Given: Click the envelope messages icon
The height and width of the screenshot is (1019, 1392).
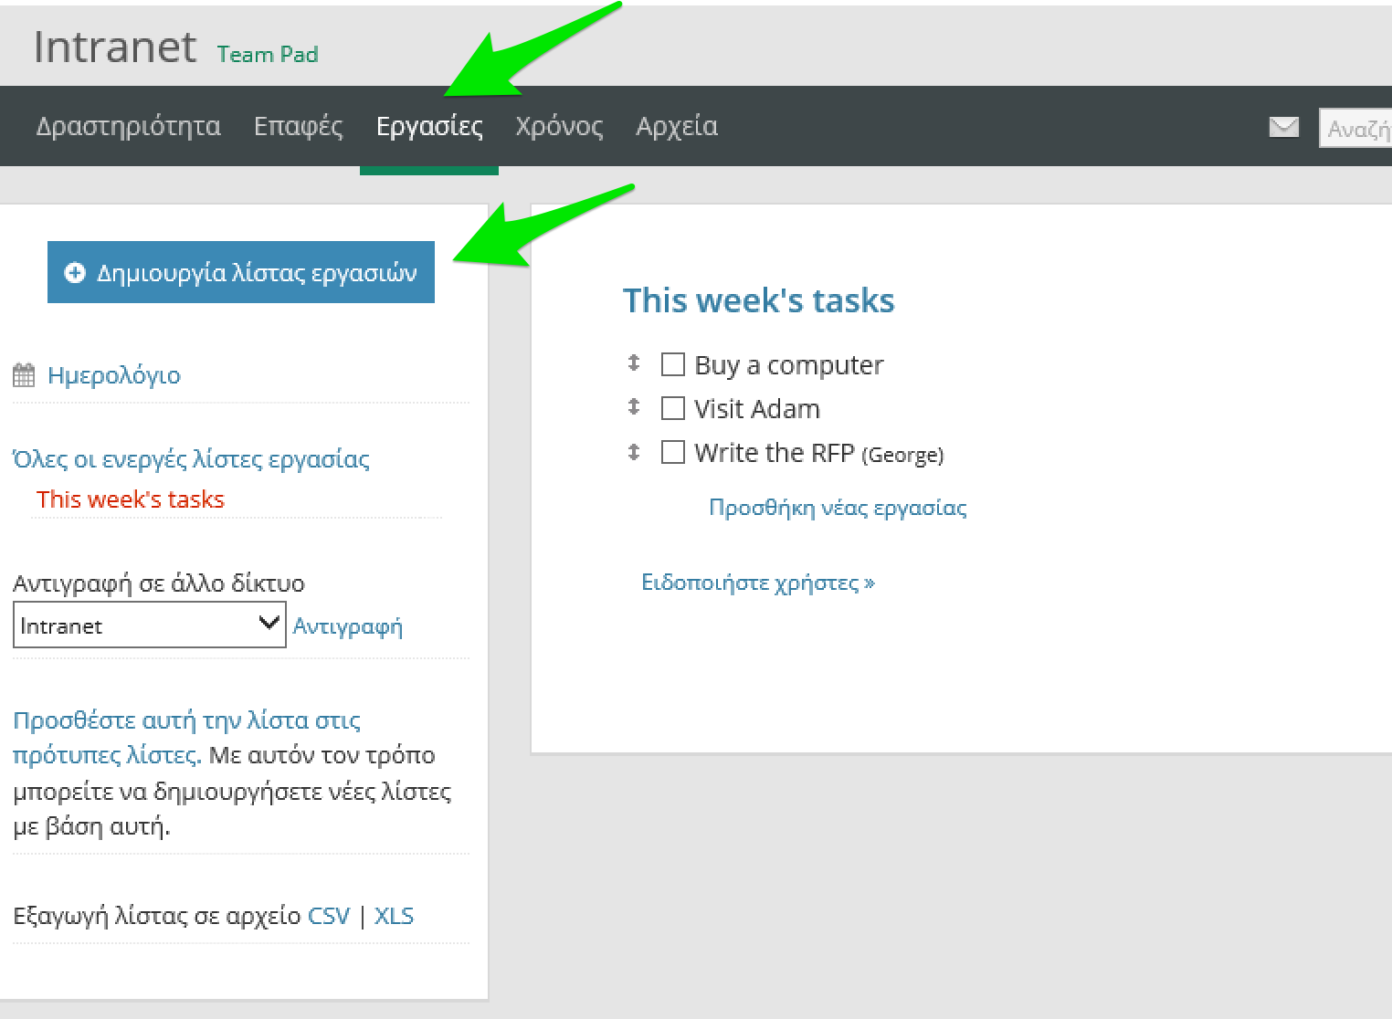Looking at the screenshot, I should [x=1283, y=127].
